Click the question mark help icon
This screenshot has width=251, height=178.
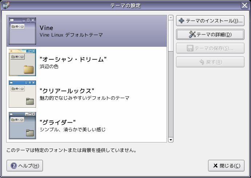click(14, 166)
